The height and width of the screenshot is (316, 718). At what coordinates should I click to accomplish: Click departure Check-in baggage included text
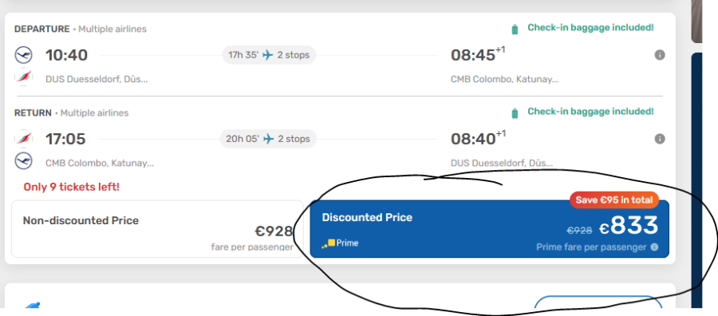590,27
